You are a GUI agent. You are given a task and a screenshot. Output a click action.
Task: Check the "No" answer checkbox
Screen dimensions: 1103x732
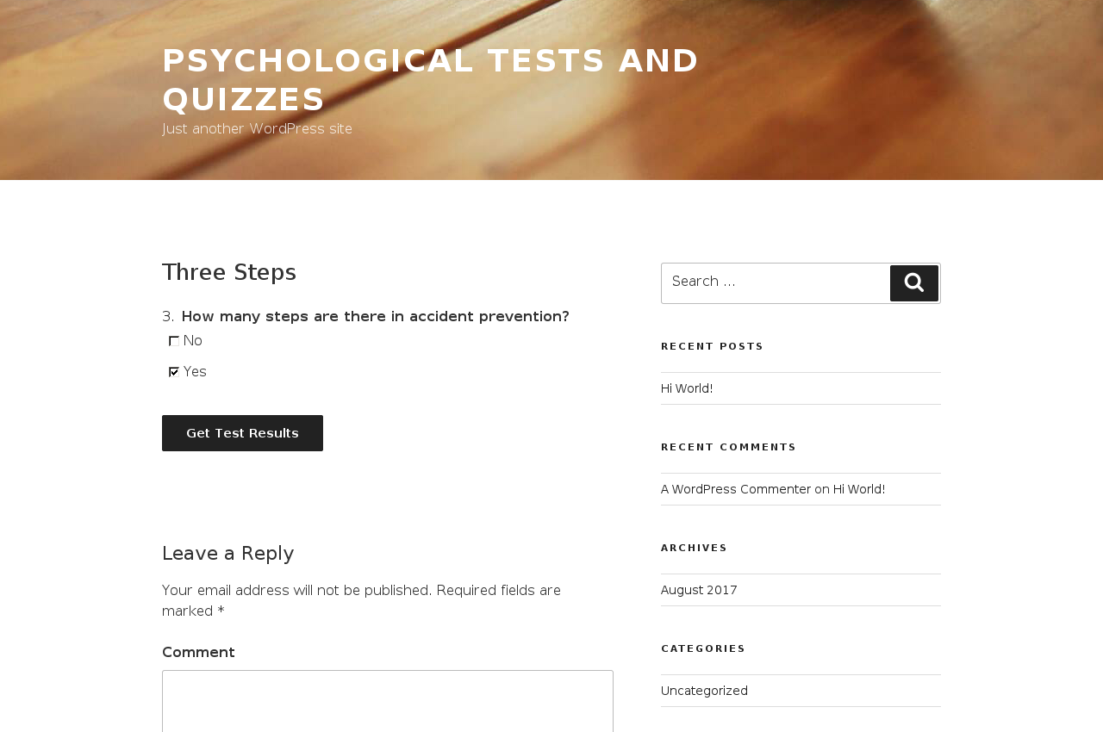tap(174, 341)
